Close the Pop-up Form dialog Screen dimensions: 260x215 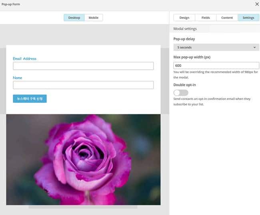[256, 4]
